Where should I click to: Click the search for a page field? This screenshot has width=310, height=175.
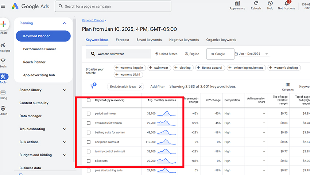113,6
